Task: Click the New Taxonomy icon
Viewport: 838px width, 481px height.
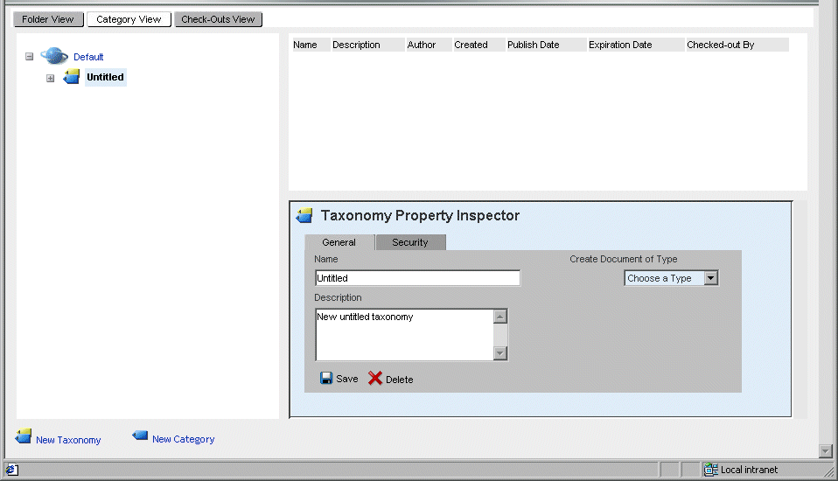Action: [23, 436]
